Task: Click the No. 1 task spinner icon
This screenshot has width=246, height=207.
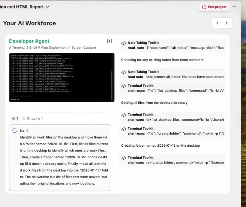Action: click(x=15, y=130)
